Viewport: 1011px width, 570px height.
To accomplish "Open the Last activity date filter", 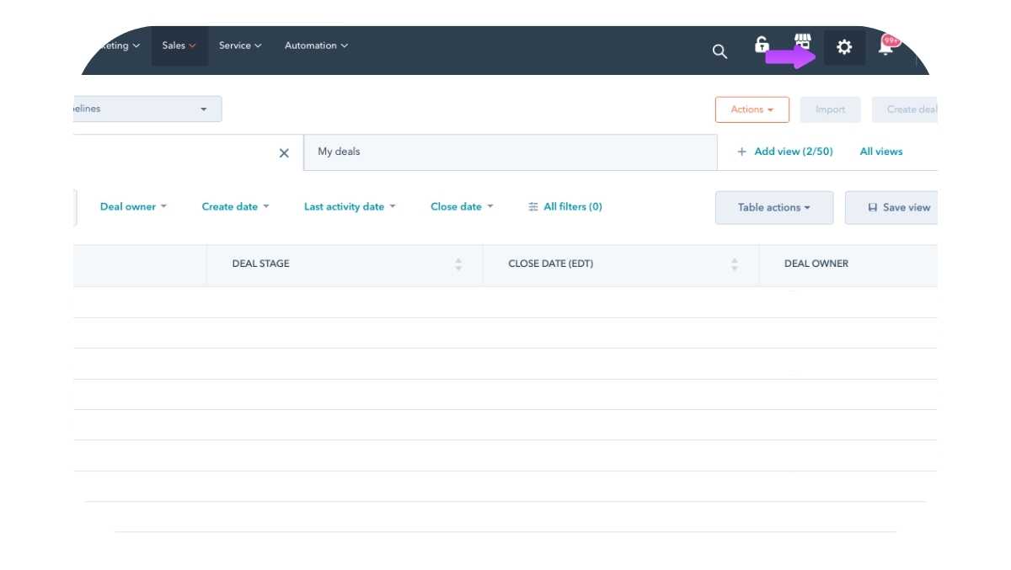I will tap(350, 206).
